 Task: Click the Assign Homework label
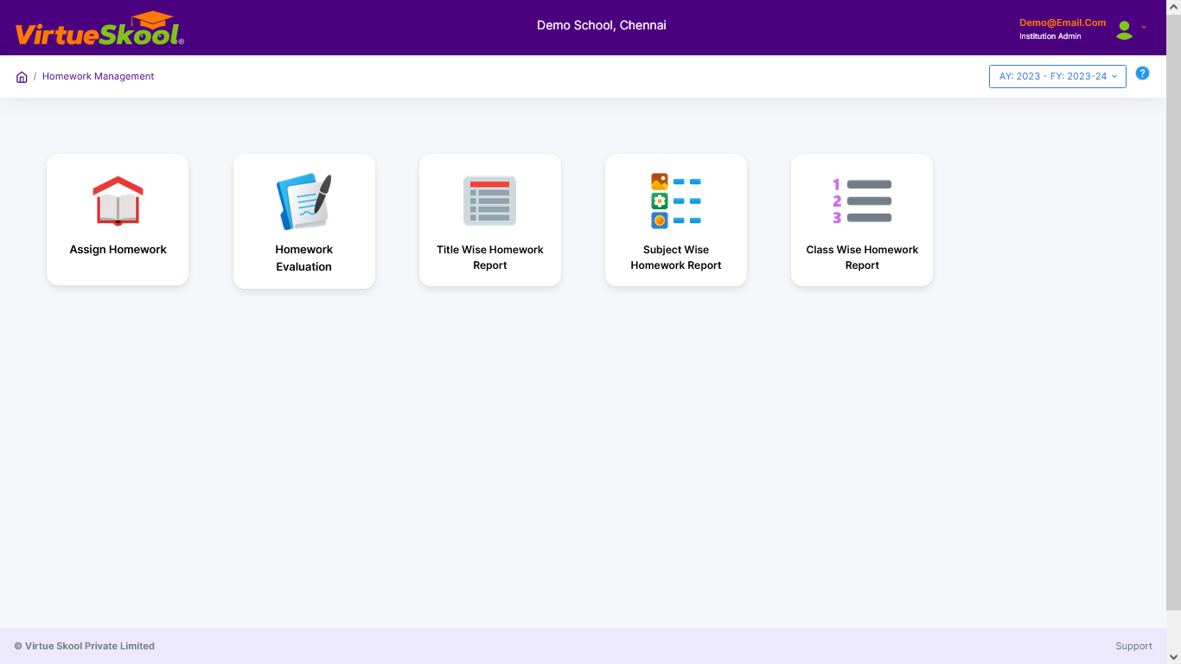(x=118, y=250)
